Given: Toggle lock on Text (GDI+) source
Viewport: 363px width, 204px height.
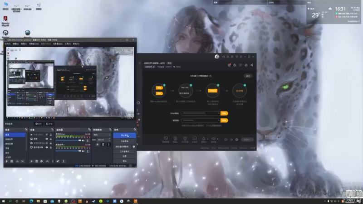Looking at the screenshot, I should click(51, 135).
